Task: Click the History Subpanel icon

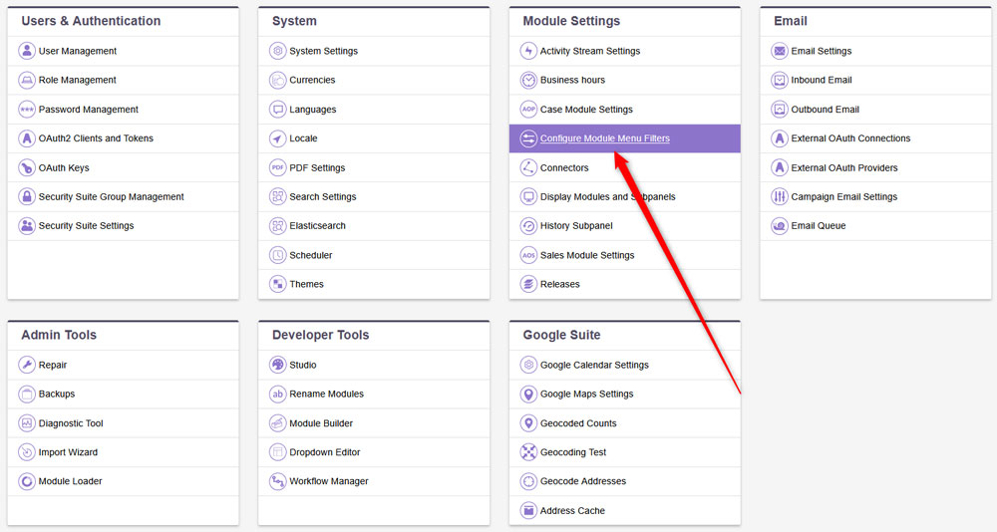Action: coord(528,225)
